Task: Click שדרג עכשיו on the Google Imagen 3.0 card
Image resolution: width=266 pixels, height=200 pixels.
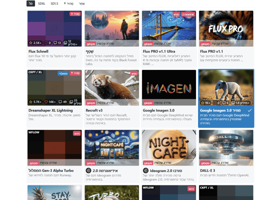Action: pos(162,103)
